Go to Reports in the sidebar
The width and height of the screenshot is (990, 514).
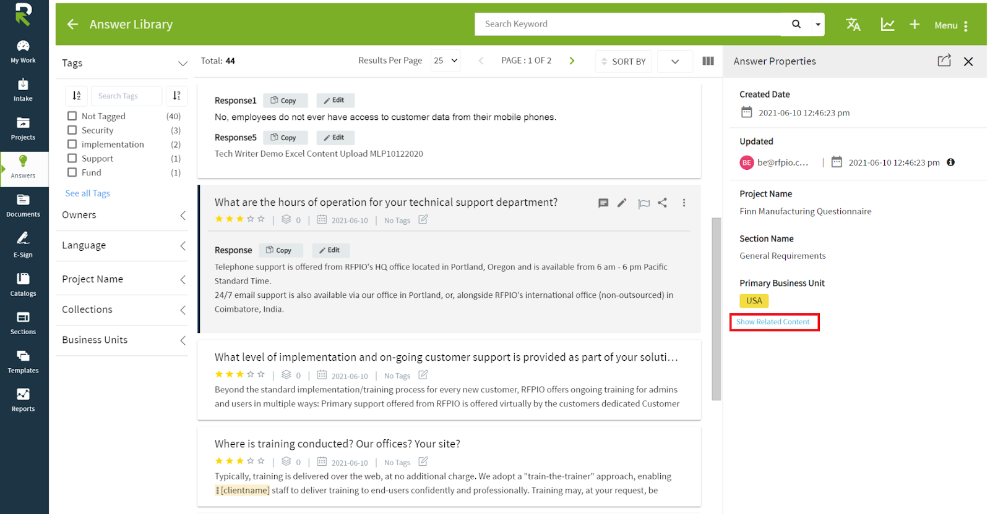point(24,400)
